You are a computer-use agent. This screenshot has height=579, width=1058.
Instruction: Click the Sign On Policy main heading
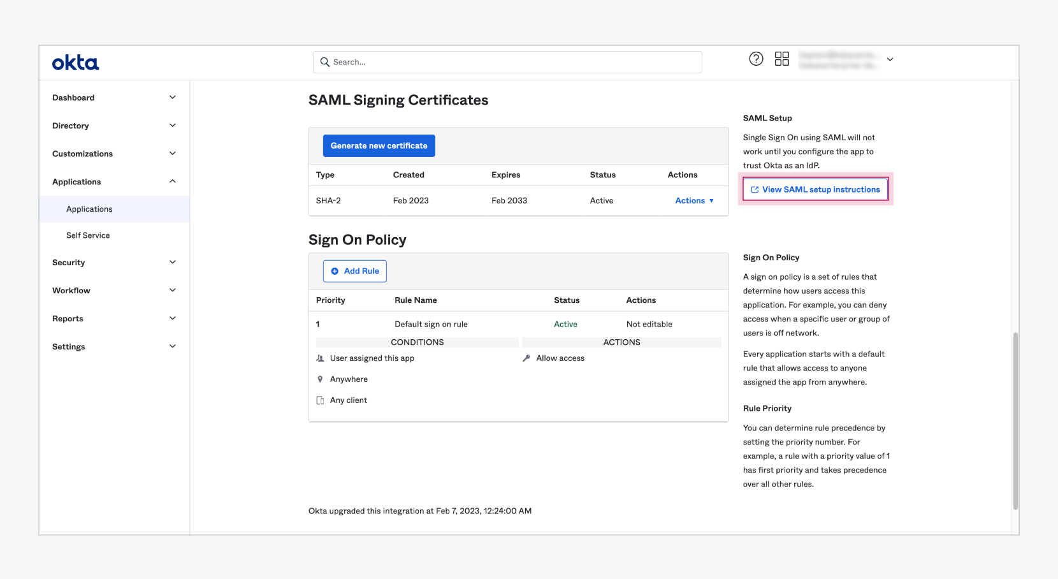pyautogui.click(x=358, y=240)
